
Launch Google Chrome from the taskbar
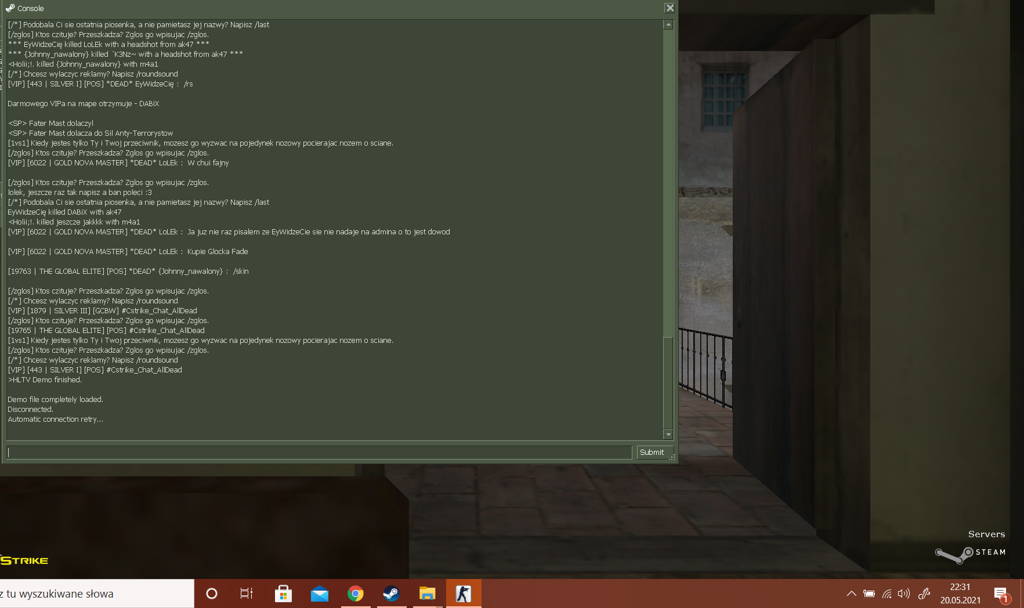coord(355,593)
